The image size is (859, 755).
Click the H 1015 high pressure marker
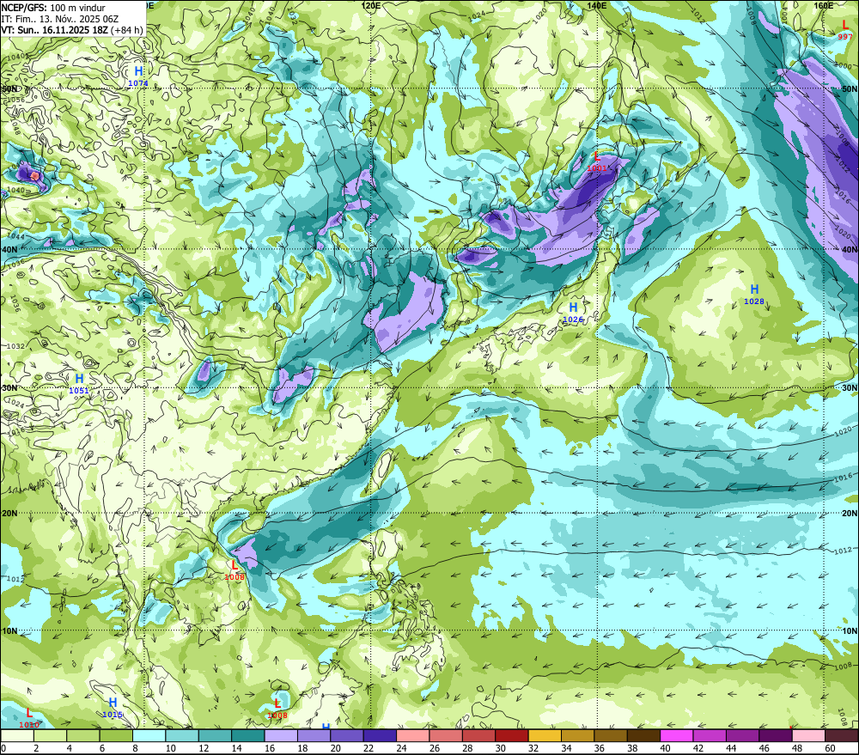(x=113, y=708)
